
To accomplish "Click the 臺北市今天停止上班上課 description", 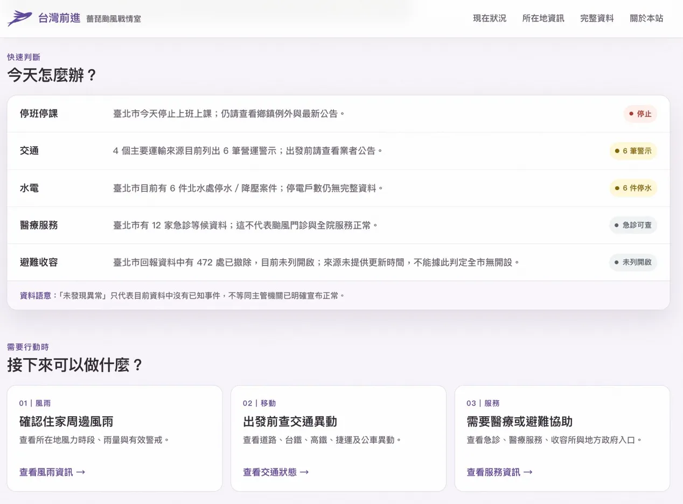I will point(229,114).
